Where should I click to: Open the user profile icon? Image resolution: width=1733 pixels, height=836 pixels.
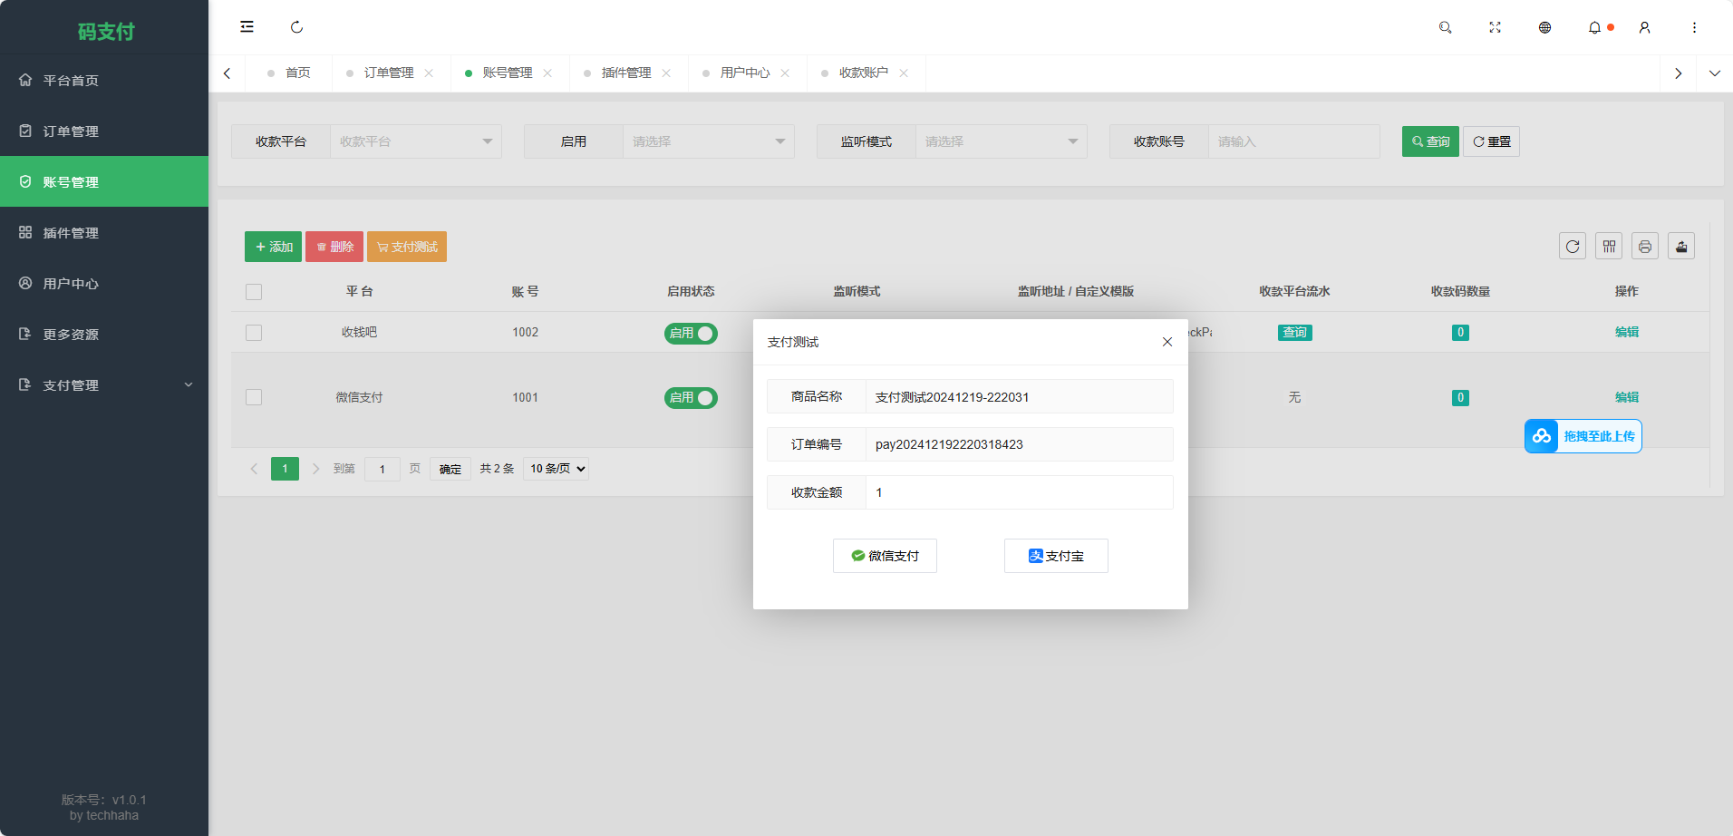click(x=1645, y=27)
